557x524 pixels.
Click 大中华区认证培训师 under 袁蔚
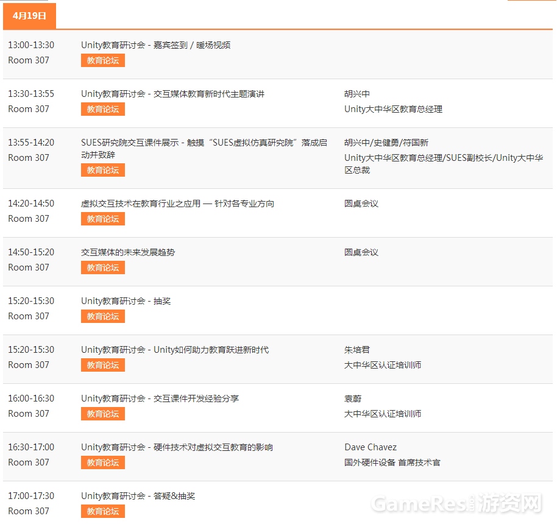383,414
